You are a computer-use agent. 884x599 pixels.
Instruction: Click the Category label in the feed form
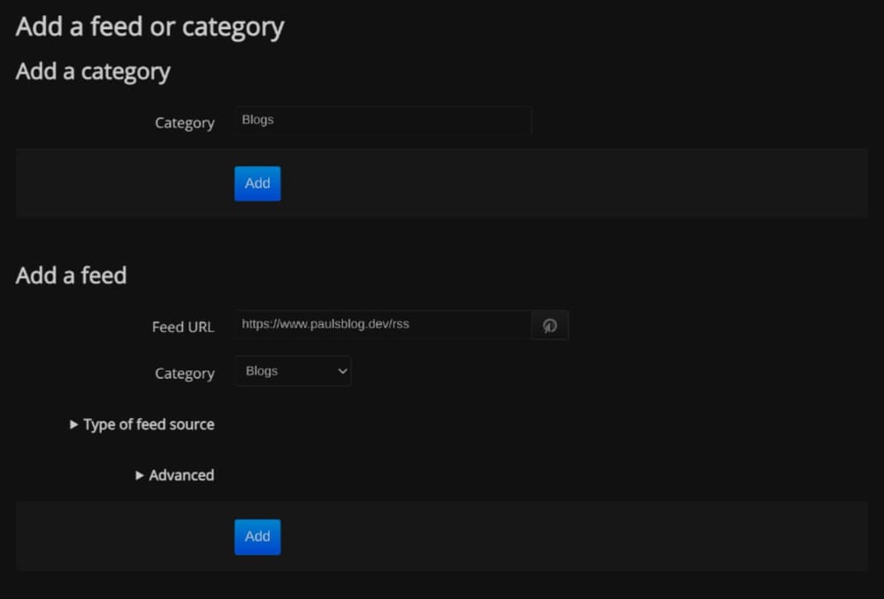(x=184, y=373)
